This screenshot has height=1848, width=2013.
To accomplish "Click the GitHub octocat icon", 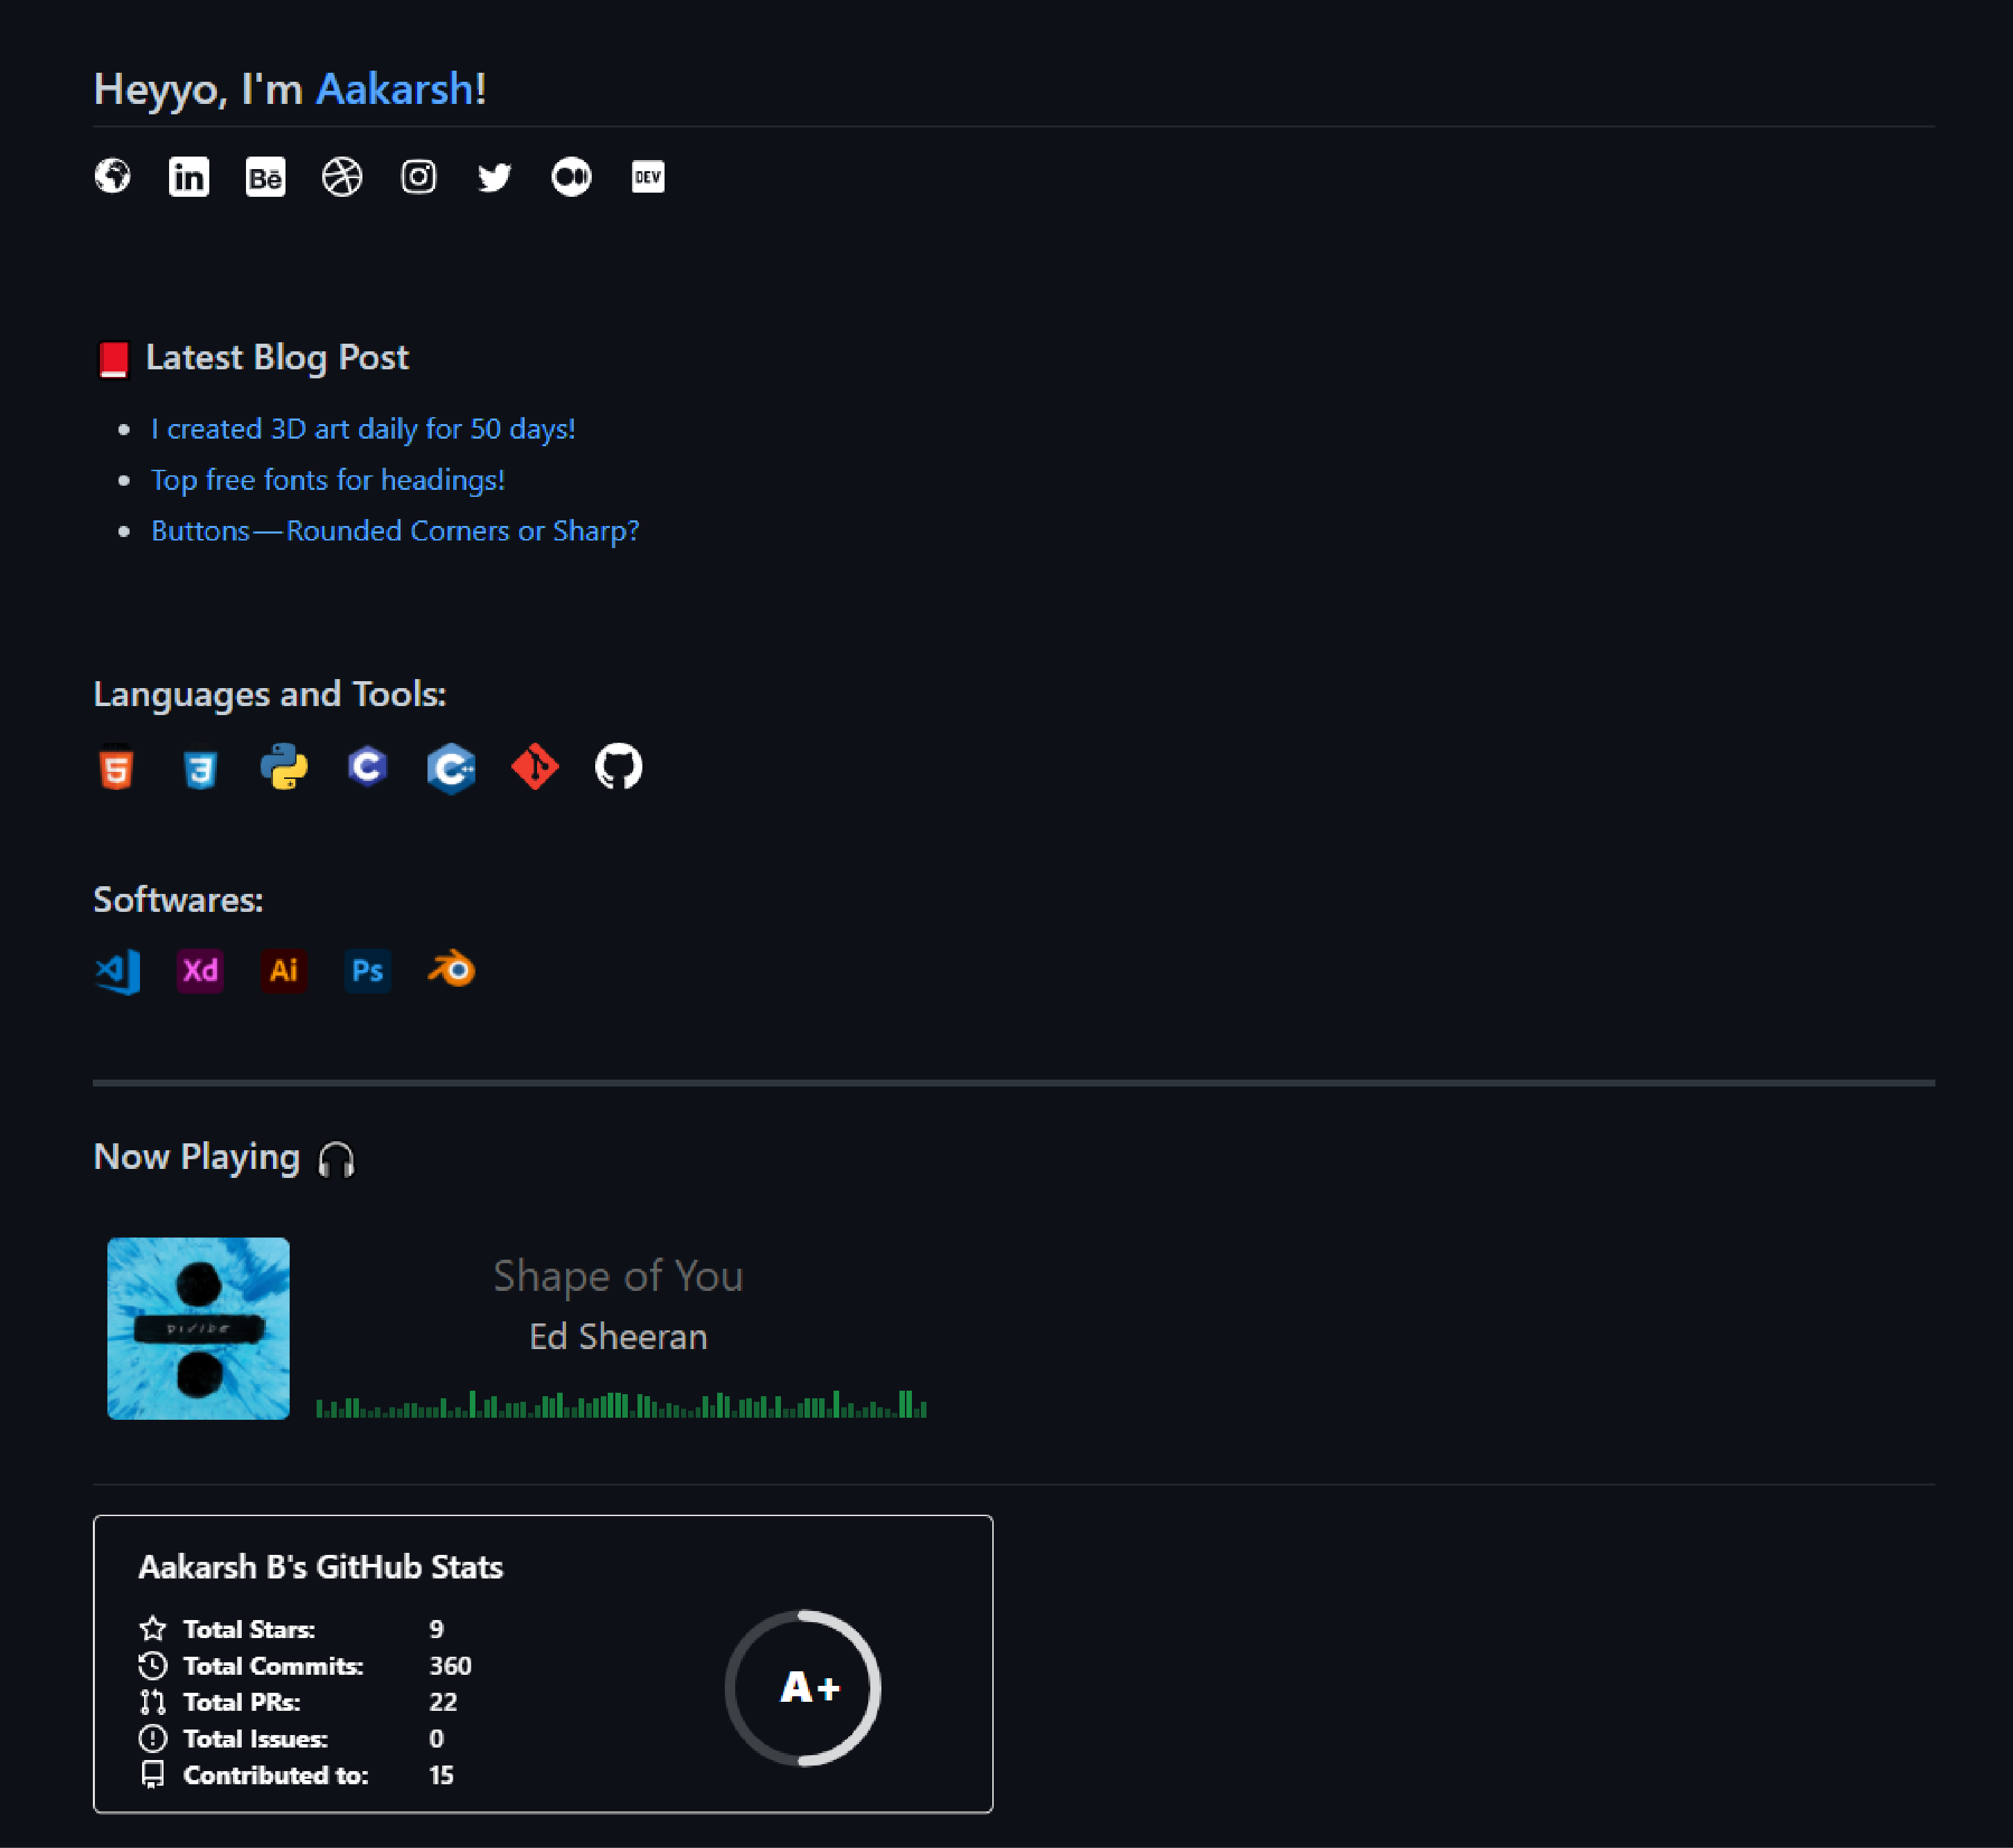I will tap(619, 767).
